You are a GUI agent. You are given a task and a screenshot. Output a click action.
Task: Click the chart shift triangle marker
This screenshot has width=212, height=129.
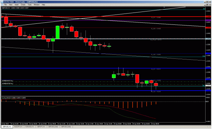pyautogui.click(x=164, y=7)
